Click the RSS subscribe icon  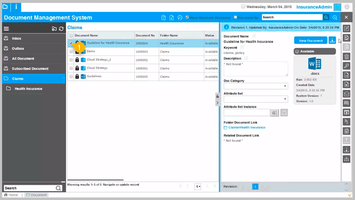[x=346, y=122]
